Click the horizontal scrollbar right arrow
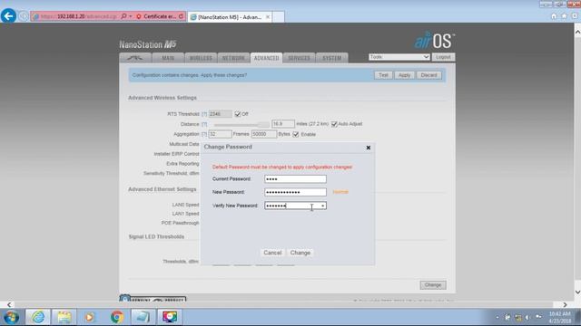 [x=565, y=304]
